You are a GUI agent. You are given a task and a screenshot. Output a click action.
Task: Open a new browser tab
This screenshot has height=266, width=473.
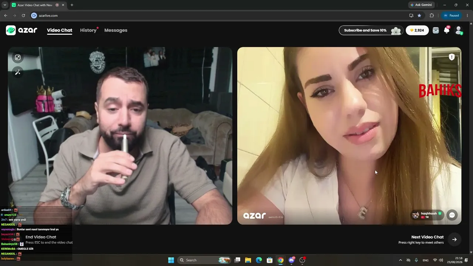coord(72,5)
